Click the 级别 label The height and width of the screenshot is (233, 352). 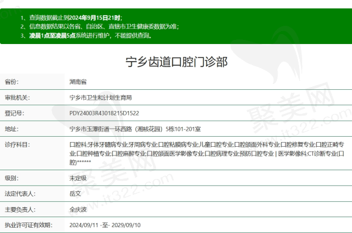[x=12, y=178]
